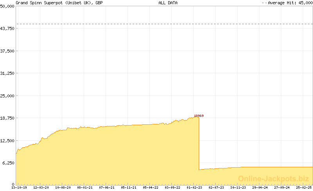
Task: Click the 12,500 y-axis label
Action: [x=7, y=140]
